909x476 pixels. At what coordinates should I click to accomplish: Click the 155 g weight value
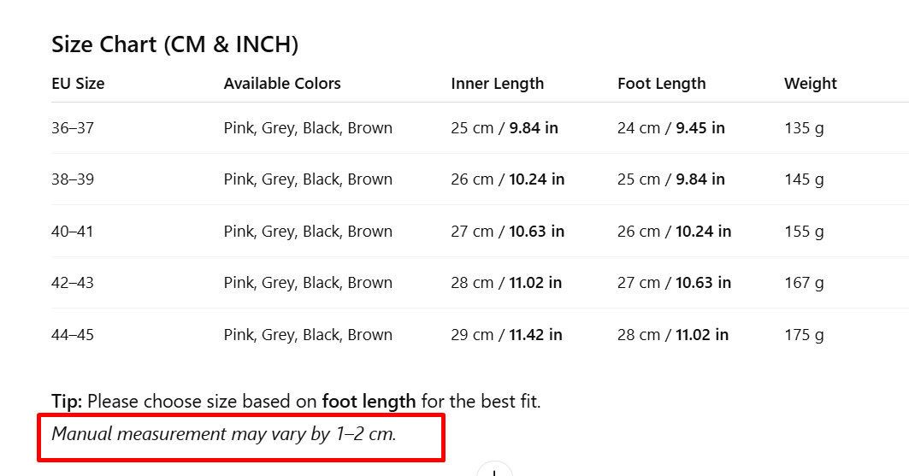point(804,232)
